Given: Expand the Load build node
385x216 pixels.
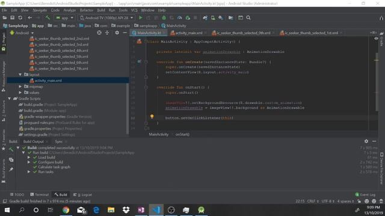Looking at the screenshot, I should pyautogui.click(x=29, y=157).
